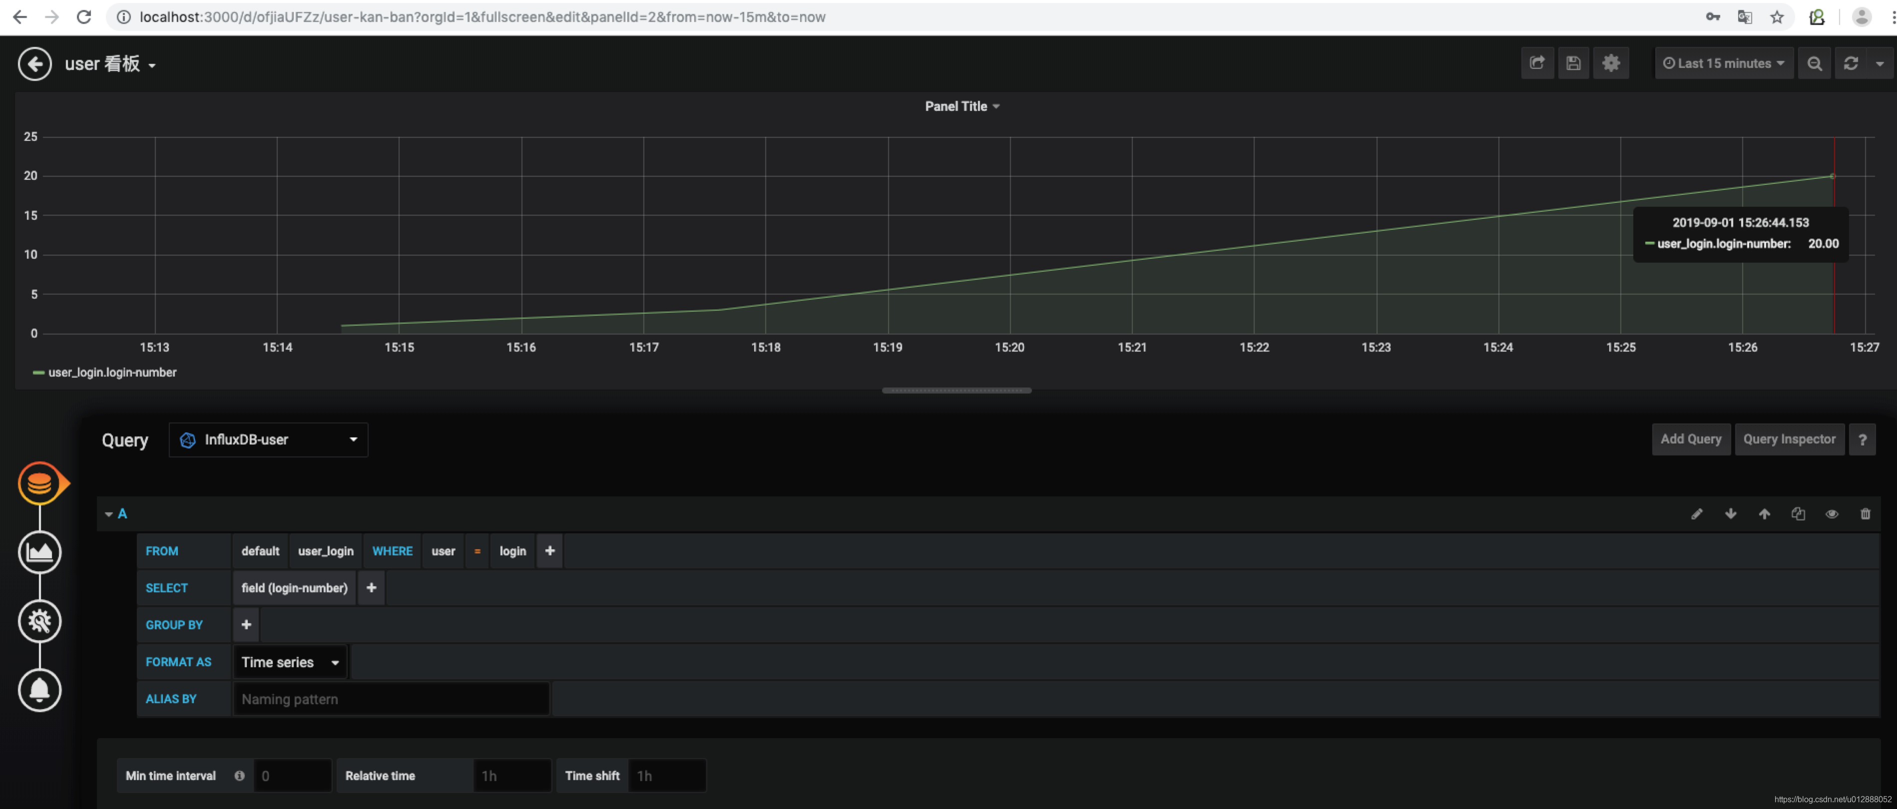Go back to dashboard with arrow button

pyautogui.click(x=34, y=63)
